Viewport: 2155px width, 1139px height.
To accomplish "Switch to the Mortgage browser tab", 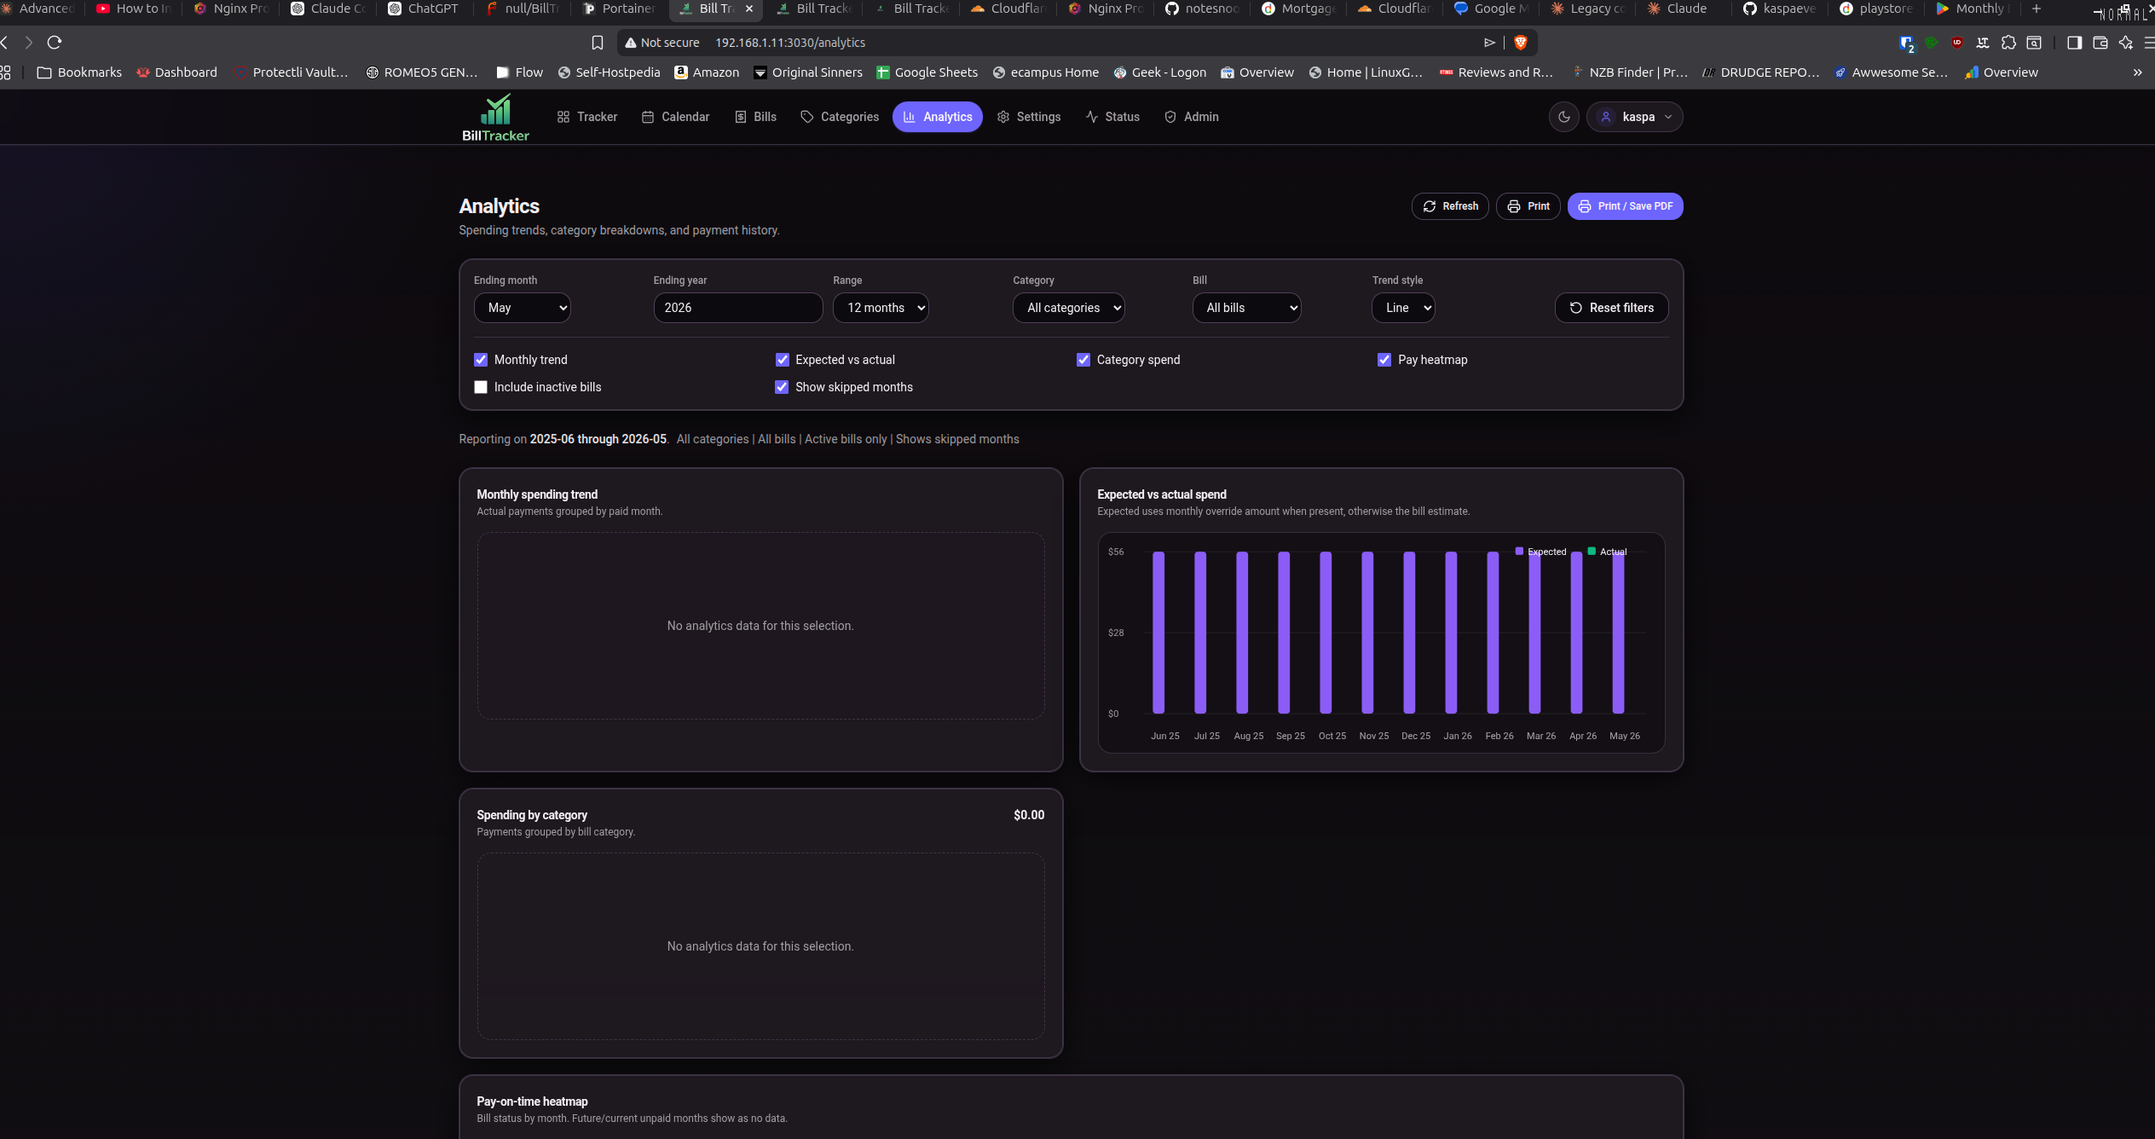I will tap(1298, 9).
